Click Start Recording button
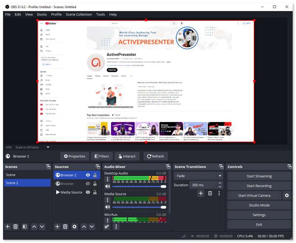Viewport: 296px width, 243px height. pyautogui.click(x=259, y=186)
